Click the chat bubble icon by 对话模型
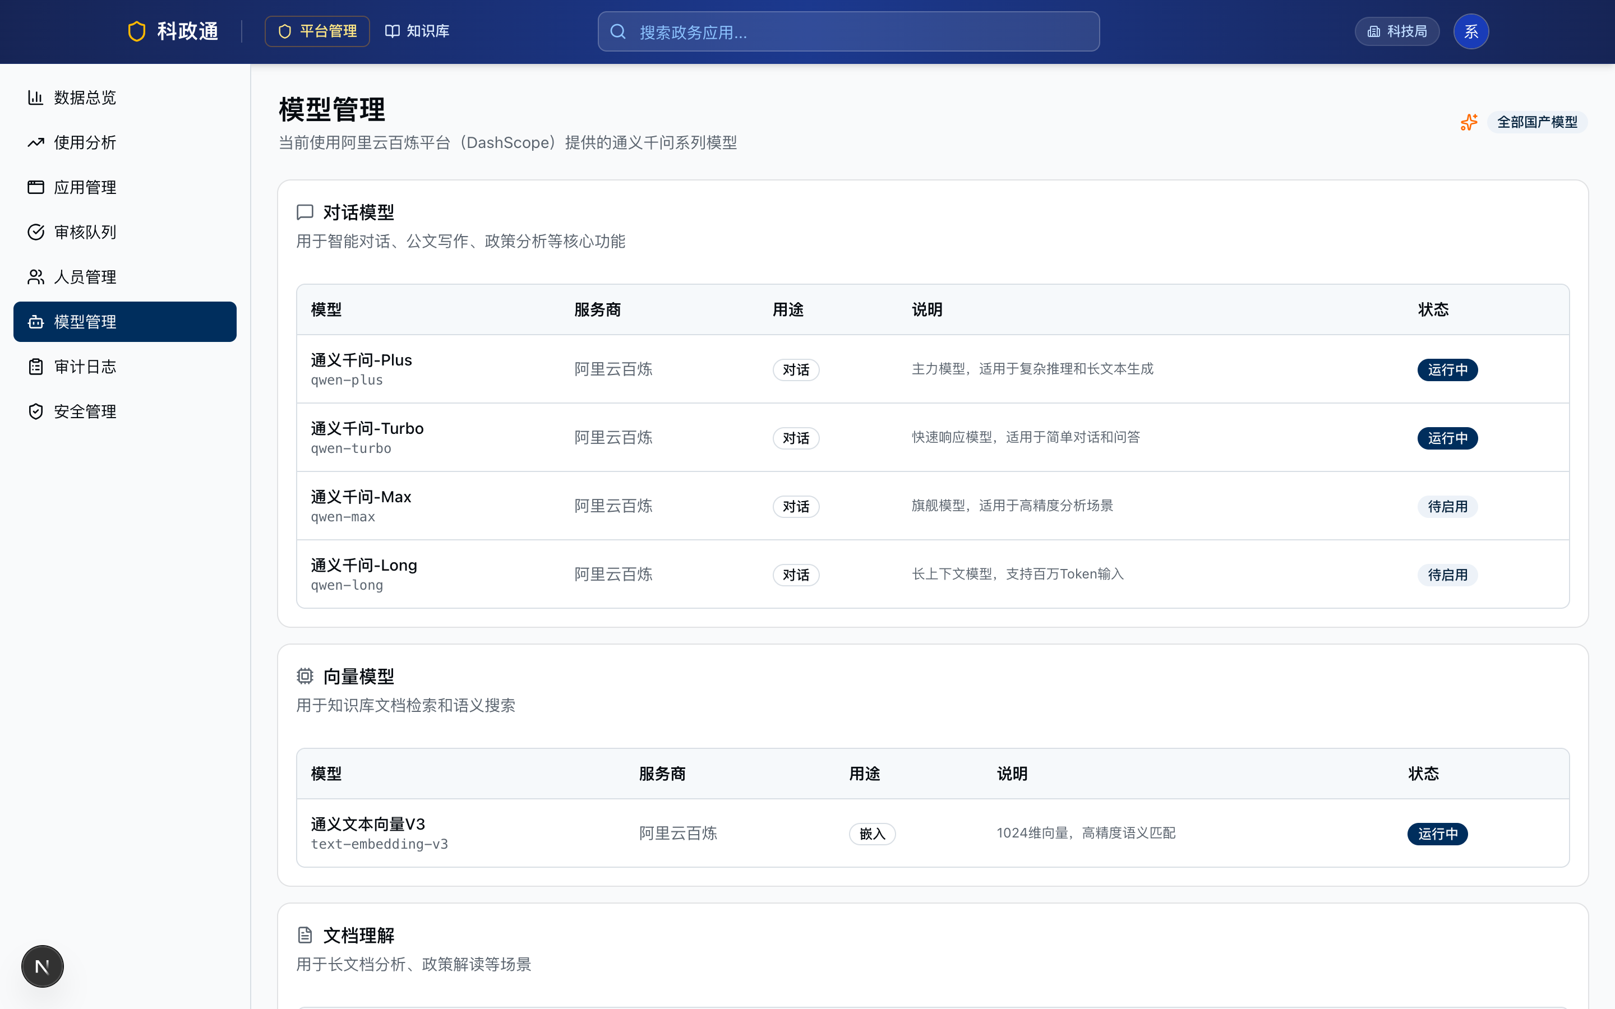Screen dimensions: 1615x1009 pyautogui.click(x=305, y=212)
